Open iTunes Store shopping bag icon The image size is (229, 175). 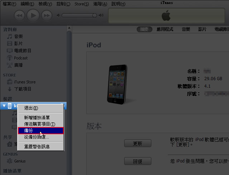tap(10, 82)
